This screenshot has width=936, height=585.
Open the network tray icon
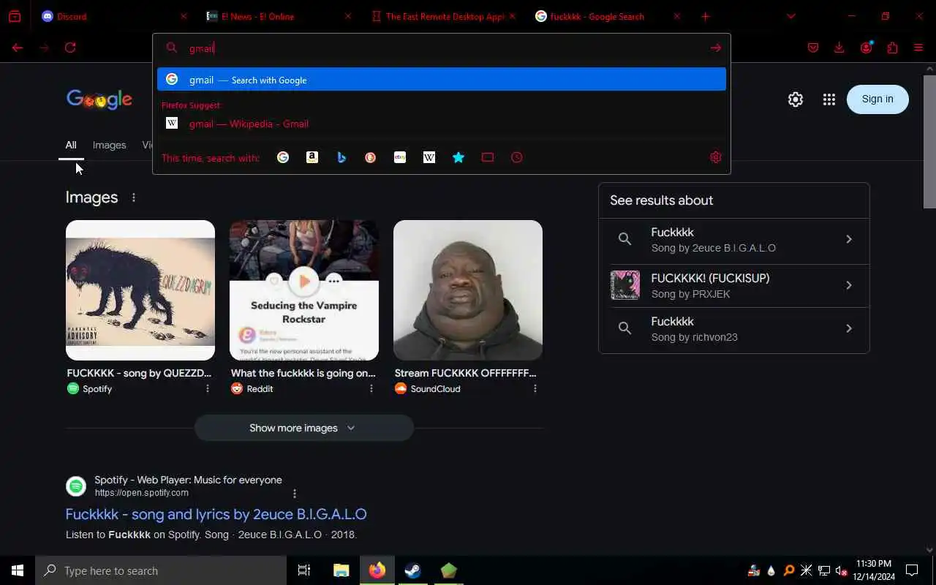click(x=824, y=570)
